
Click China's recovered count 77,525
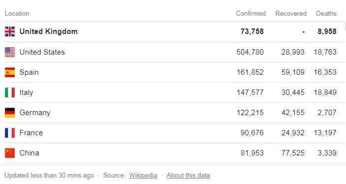293,153
